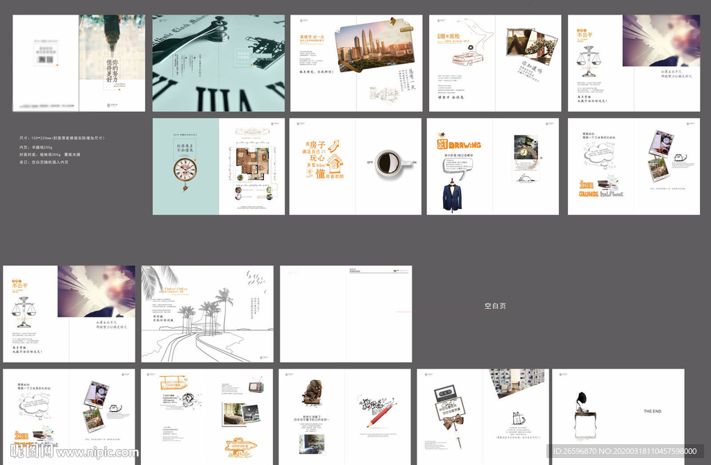Open the palm tree road sketch spread

pos(208,314)
